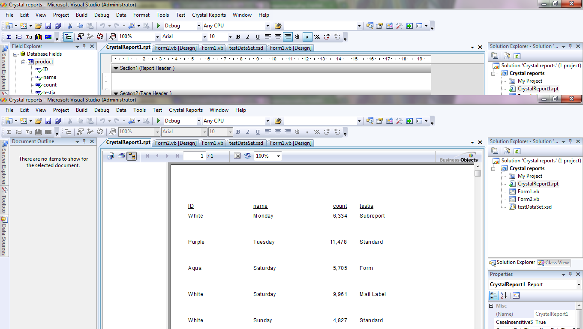Click Record Sort Expert icon in upper window
583x329 pixels.
coord(100,37)
